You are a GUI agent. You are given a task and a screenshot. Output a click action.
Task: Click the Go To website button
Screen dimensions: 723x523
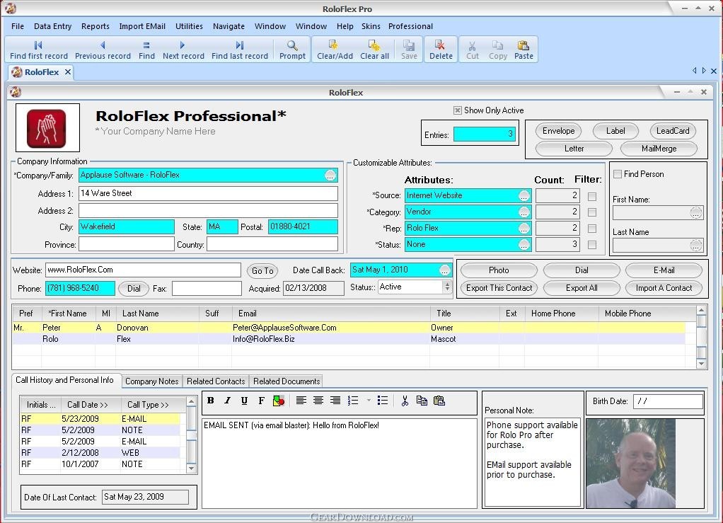tap(262, 271)
